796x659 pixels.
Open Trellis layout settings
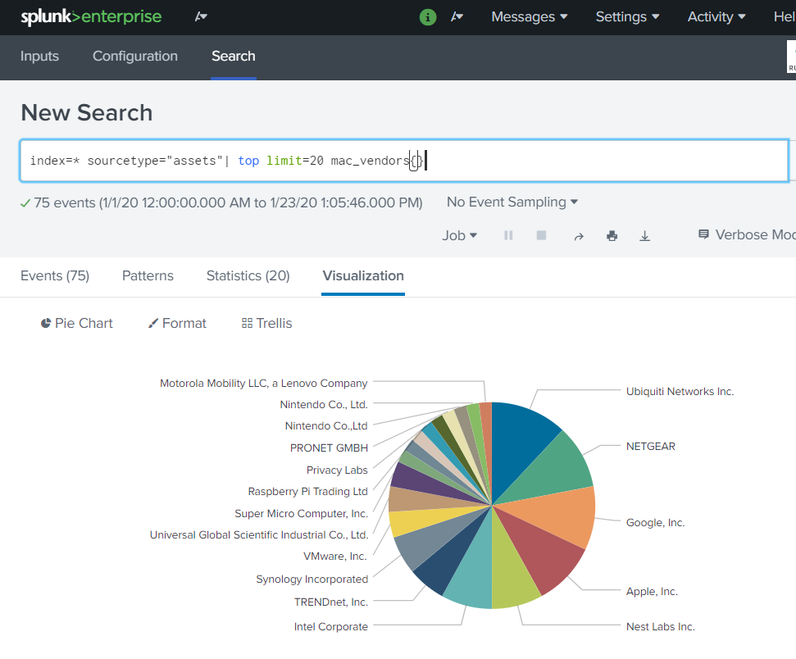[266, 323]
